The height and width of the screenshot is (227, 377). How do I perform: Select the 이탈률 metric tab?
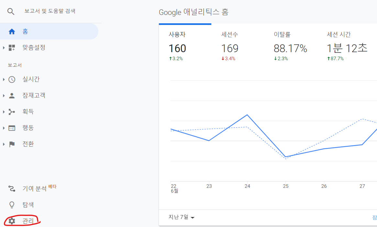pos(282,34)
